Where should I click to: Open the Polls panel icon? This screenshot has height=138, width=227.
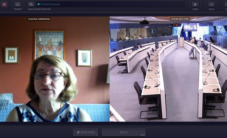pyautogui.click(x=211, y=4)
